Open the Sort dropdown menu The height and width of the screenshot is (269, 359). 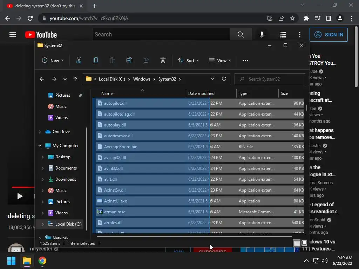(188, 60)
